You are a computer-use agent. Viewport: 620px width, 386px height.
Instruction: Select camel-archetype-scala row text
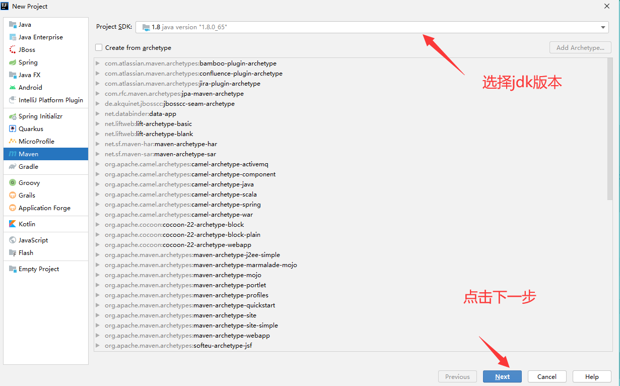[181, 195]
